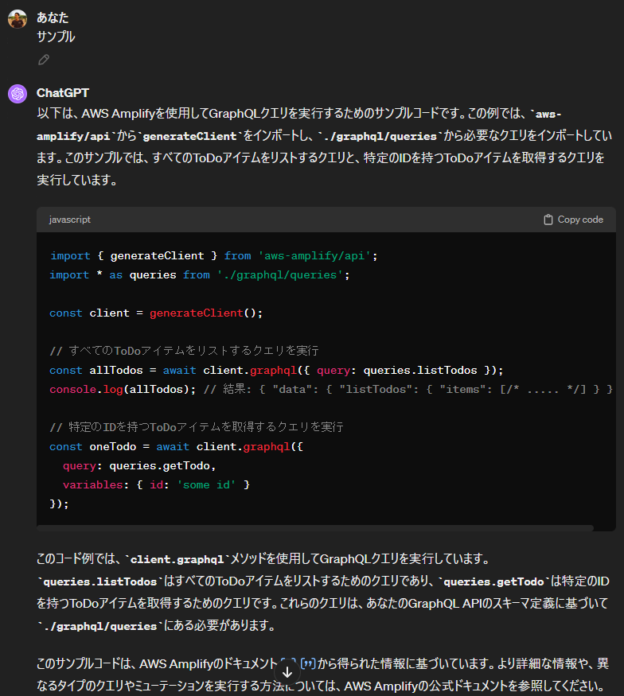Click the 'javascript' language label
Viewport: 624px width, 696px height.
click(70, 220)
